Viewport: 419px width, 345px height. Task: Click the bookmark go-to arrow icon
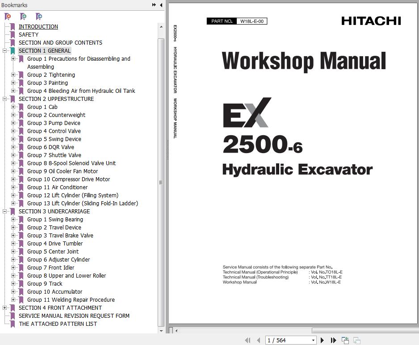click(x=39, y=17)
